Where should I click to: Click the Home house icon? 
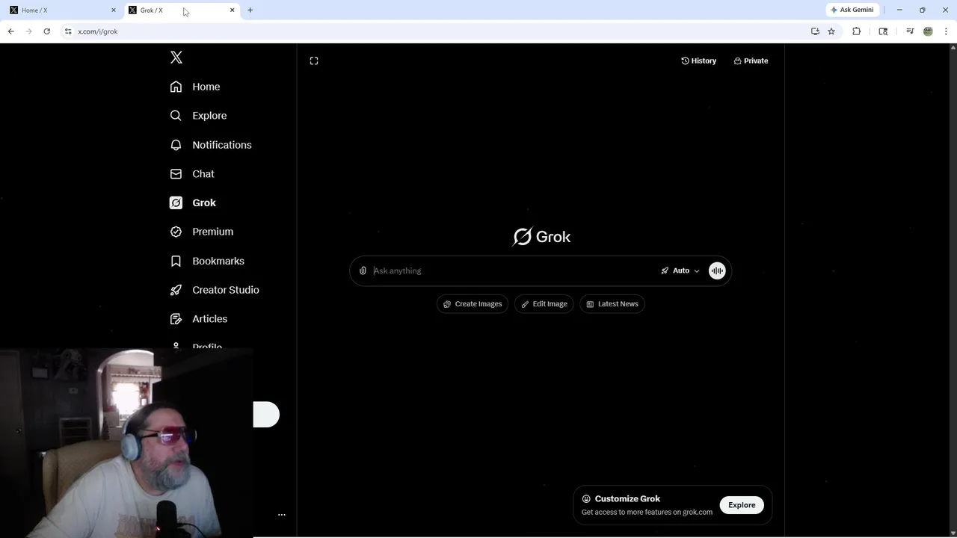tap(176, 87)
